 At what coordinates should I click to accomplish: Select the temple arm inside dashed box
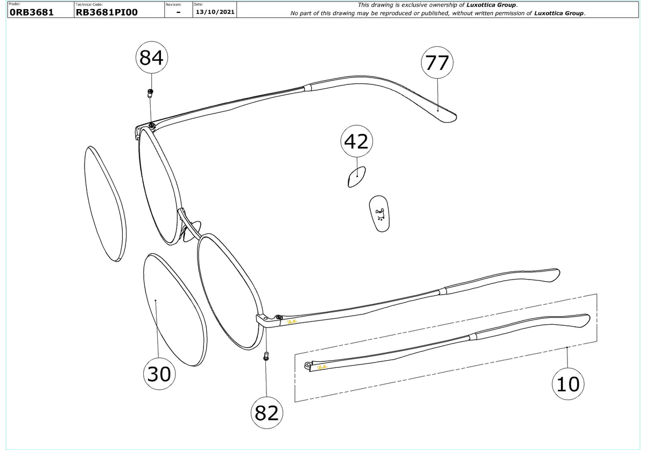pyautogui.click(x=447, y=342)
